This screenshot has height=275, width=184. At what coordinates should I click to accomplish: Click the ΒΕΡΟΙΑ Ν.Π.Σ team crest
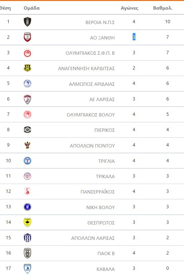pos(27,22)
